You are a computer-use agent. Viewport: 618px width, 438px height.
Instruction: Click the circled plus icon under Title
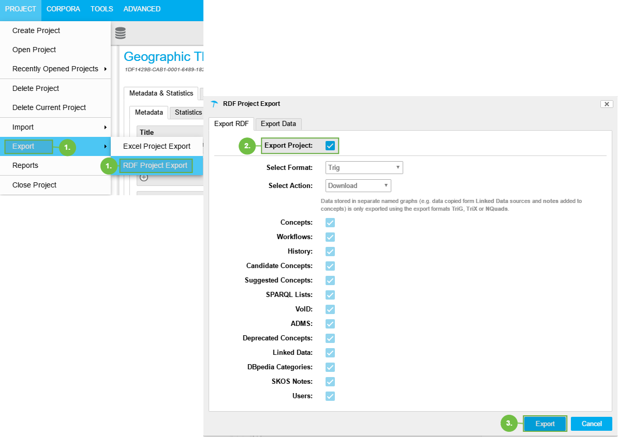tap(144, 178)
